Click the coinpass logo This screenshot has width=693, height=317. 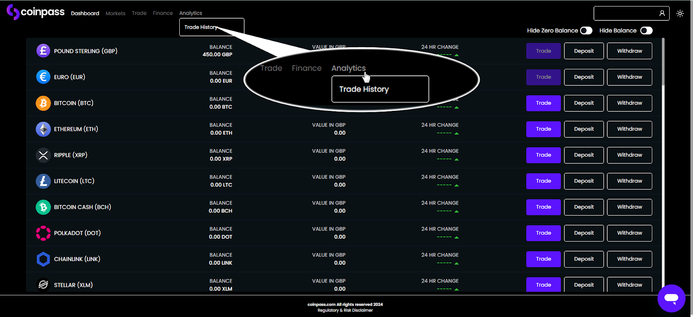36,12
